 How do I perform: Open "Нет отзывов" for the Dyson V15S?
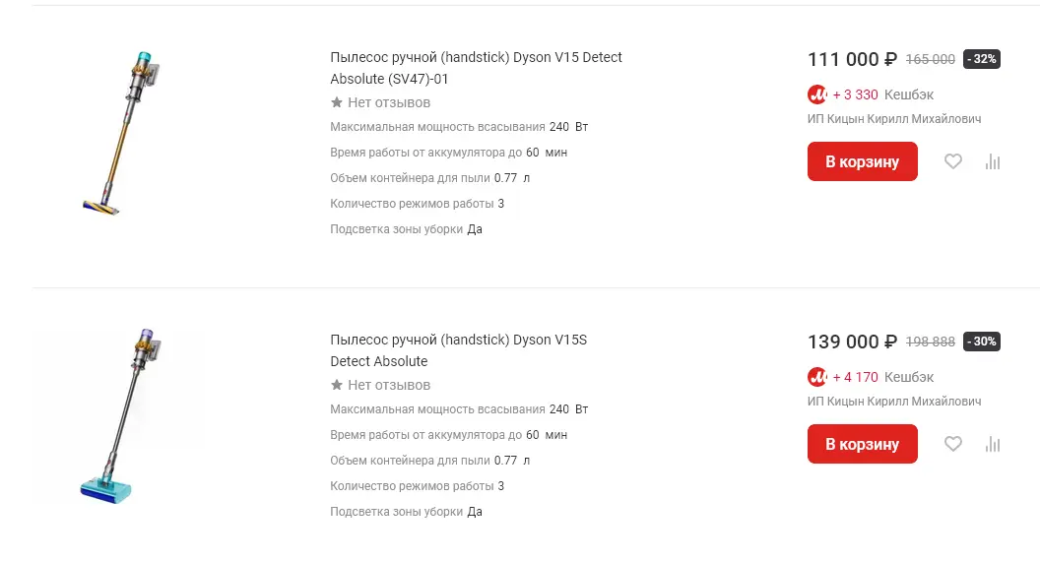[x=389, y=385]
